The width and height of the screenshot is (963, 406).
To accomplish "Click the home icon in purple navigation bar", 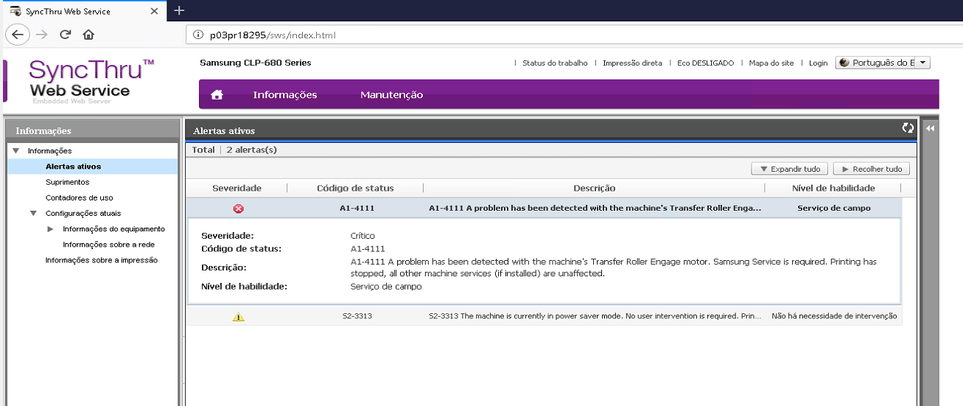I will click(217, 95).
